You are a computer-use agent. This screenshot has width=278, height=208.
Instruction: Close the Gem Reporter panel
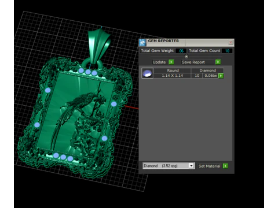[231, 42]
